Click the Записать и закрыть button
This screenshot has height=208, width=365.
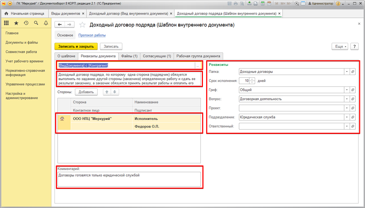coord(76,47)
